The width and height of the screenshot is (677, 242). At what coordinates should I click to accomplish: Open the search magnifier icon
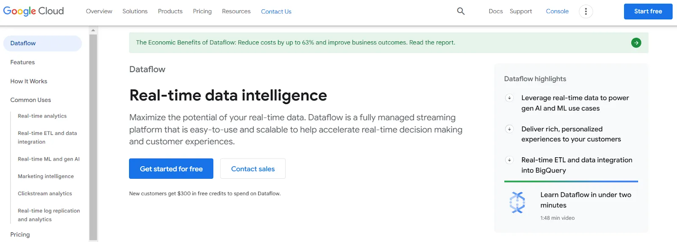(461, 11)
